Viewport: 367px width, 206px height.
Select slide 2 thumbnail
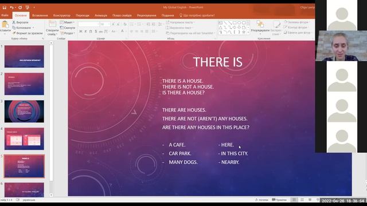[24, 84]
